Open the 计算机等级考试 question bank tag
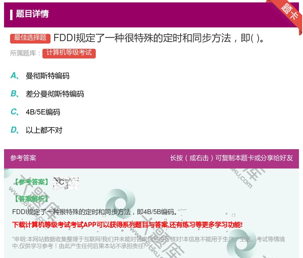Screen dimensions: 303x258 coord(69,53)
